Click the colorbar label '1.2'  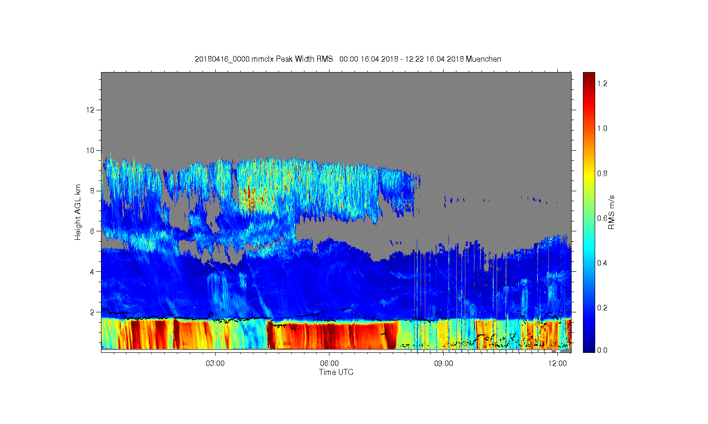point(602,83)
